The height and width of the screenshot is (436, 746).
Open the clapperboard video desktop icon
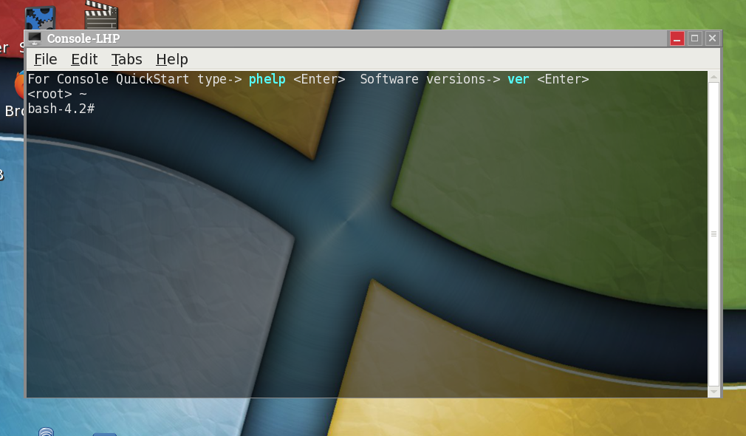pos(101,15)
